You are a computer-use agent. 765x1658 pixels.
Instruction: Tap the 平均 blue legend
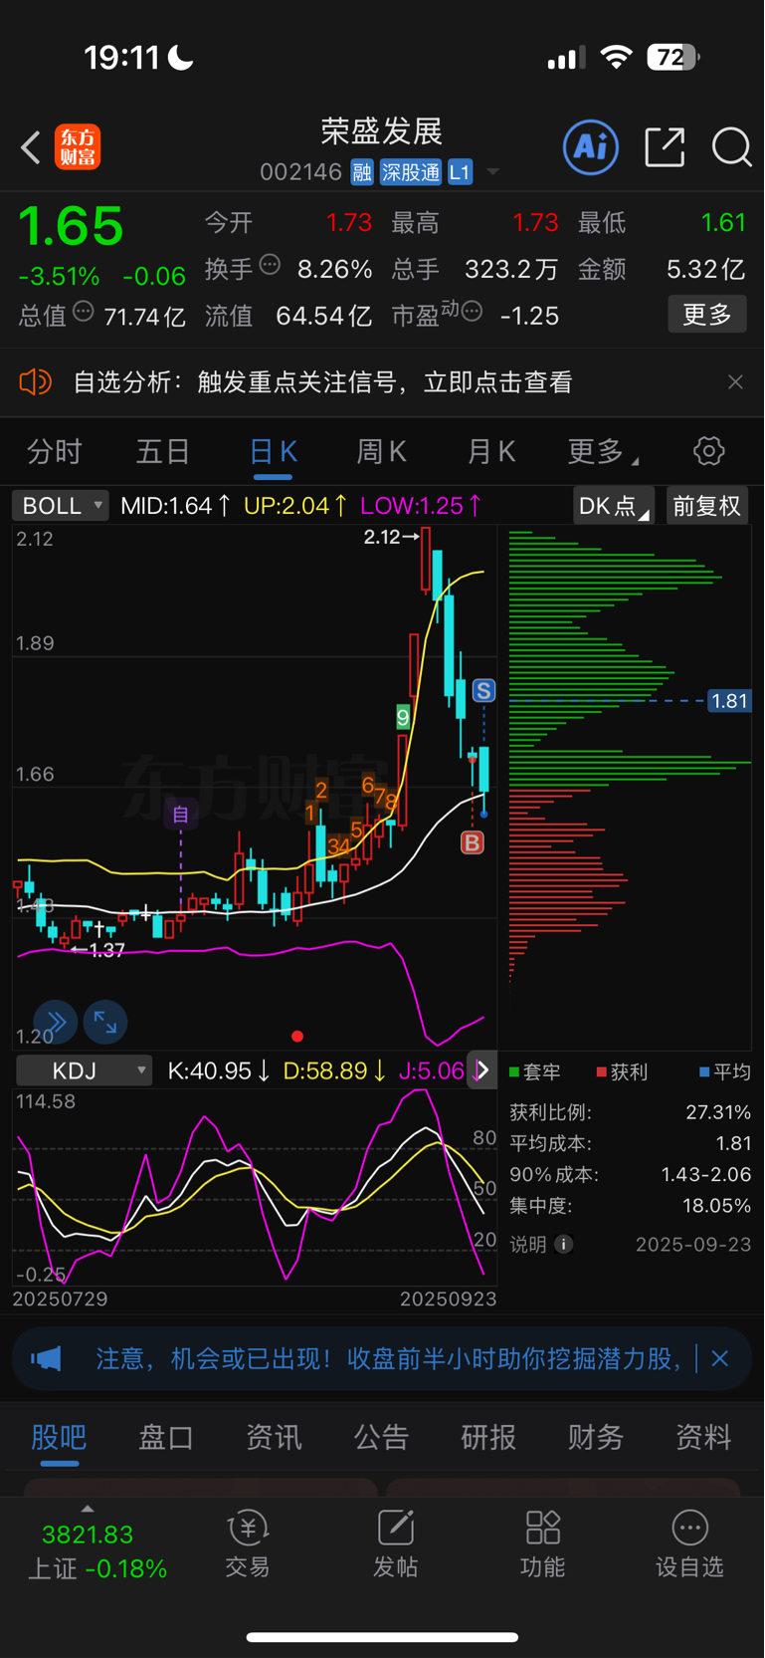725,1071
